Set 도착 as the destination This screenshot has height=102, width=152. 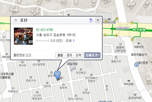coord(78,55)
